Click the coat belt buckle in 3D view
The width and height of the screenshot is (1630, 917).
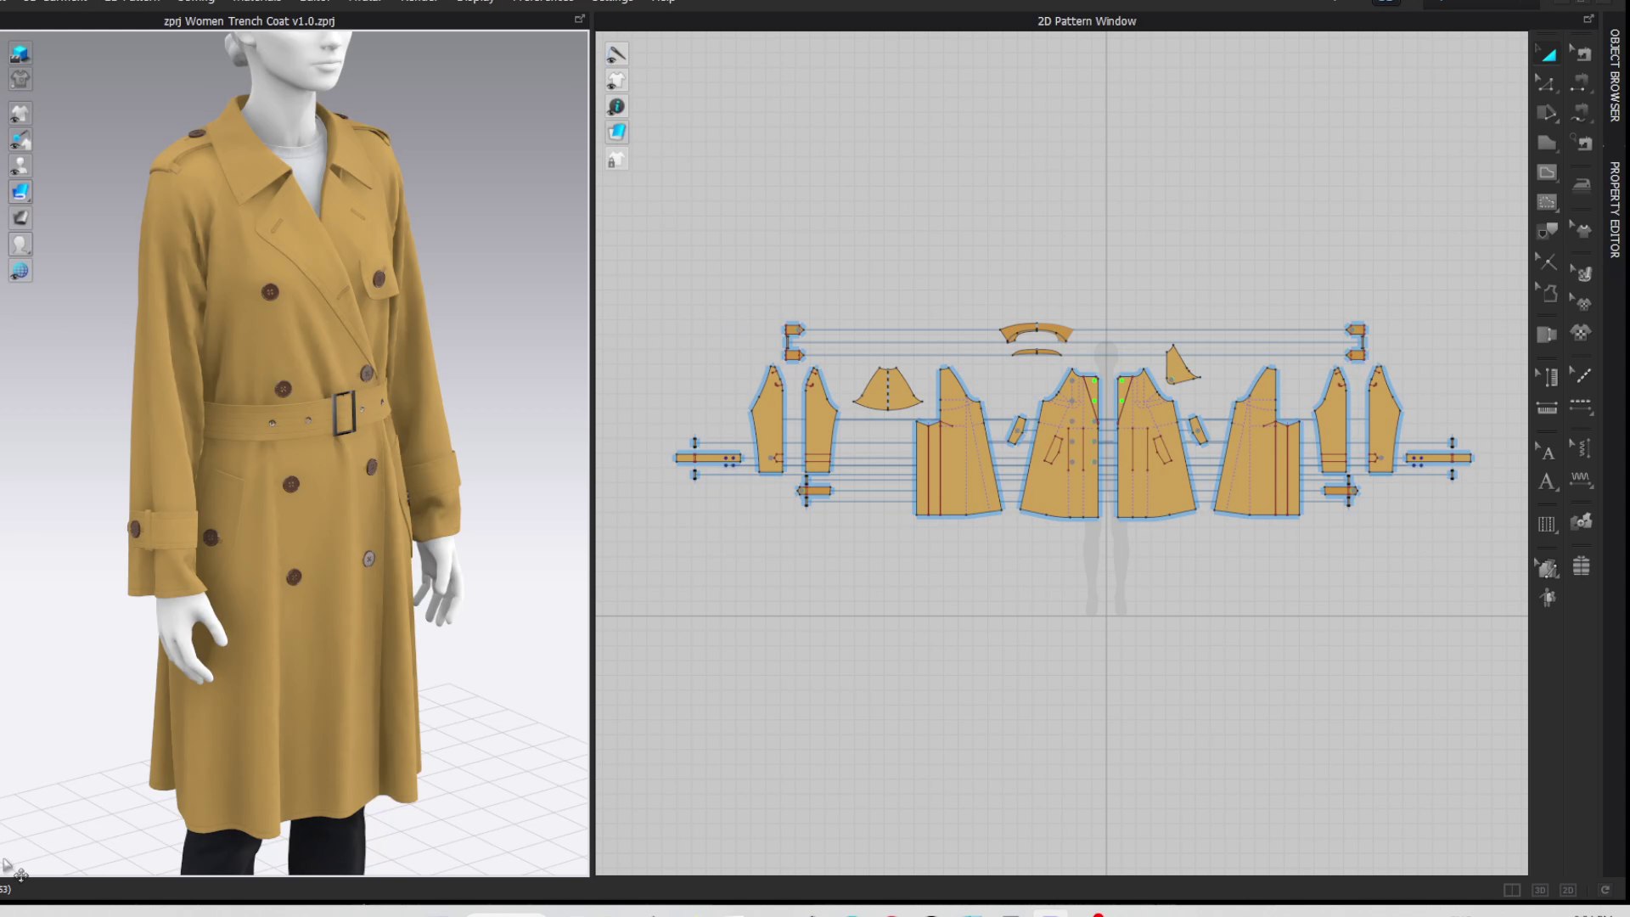[x=344, y=413]
